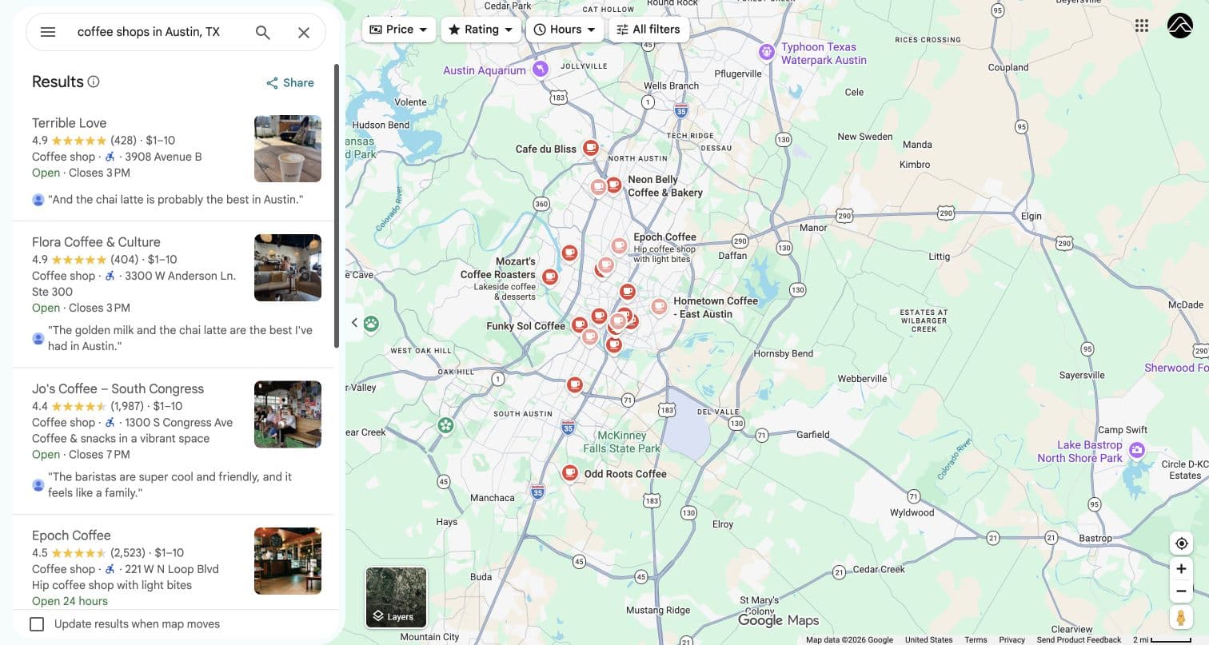Open the Epoch Coffee result in list

coord(173,563)
